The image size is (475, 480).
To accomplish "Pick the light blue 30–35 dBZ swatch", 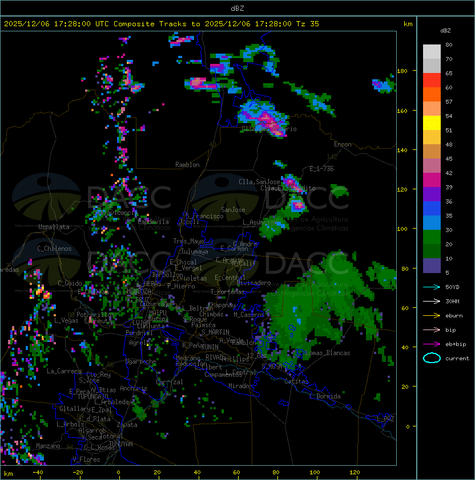I will pyautogui.click(x=432, y=223).
